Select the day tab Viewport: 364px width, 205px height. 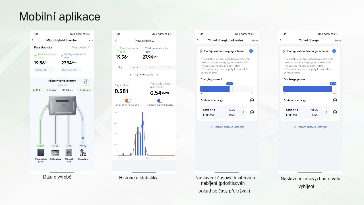pyautogui.click(x=120, y=67)
